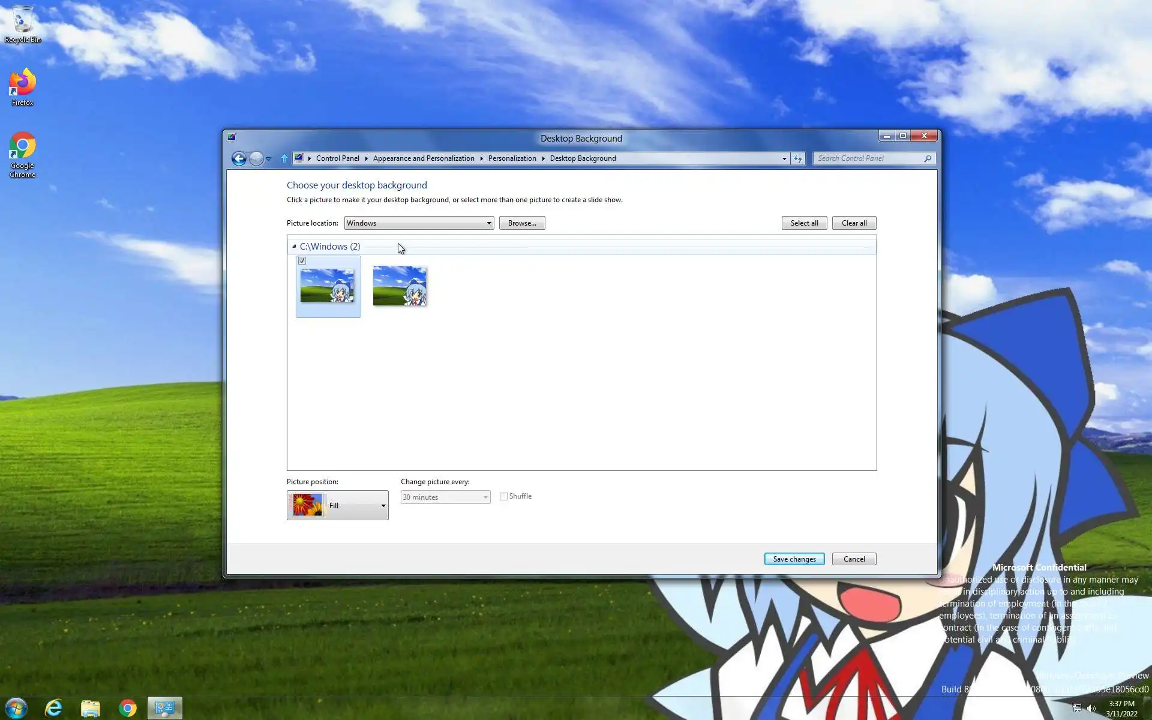Screen dimensions: 1152x720
Task: Toggle the Shuffle checkbox
Action: click(x=504, y=496)
